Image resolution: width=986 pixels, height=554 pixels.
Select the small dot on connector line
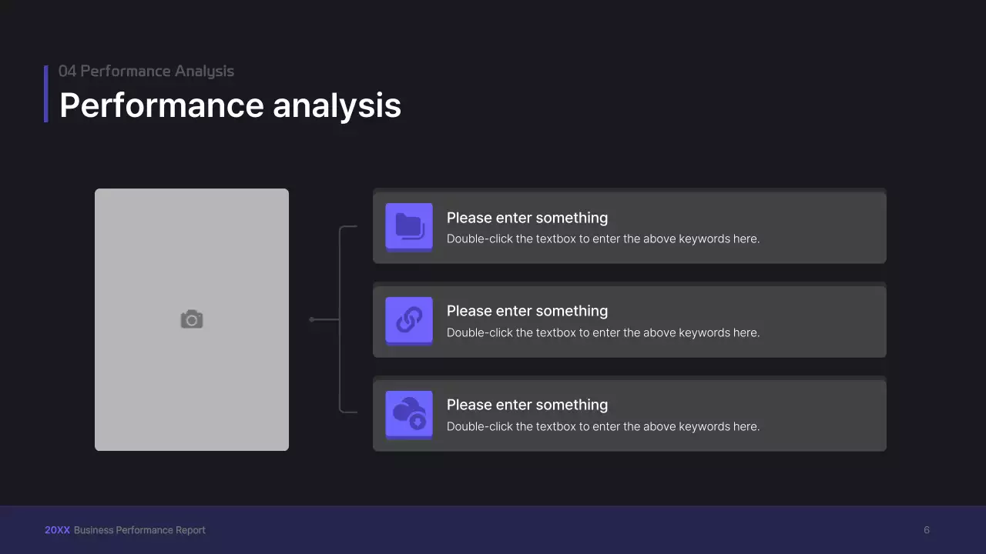pos(311,319)
